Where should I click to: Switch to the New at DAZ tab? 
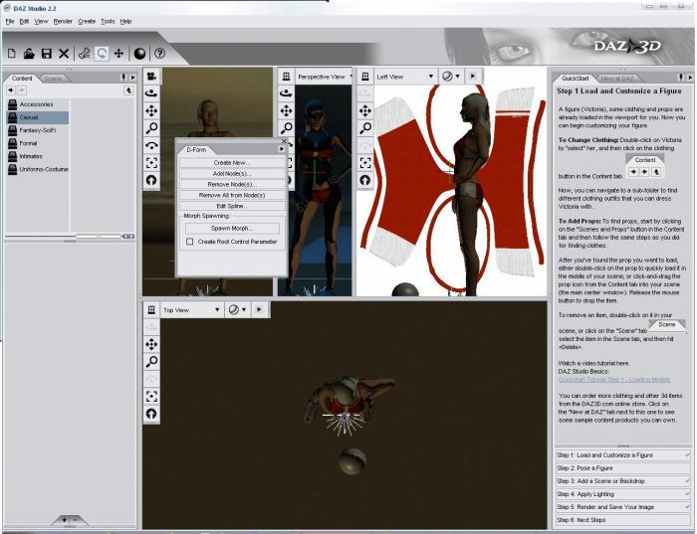[x=617, y=79]
